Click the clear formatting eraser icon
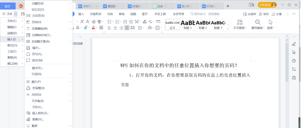The width and height of the screenshot is (301, 128). (93, 21)
